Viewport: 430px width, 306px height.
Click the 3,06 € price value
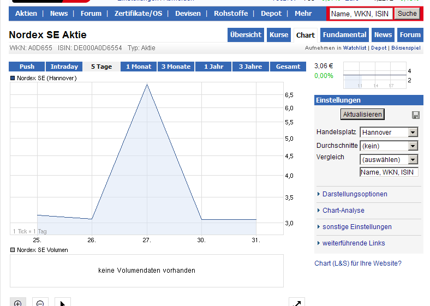tap(324, 66)
